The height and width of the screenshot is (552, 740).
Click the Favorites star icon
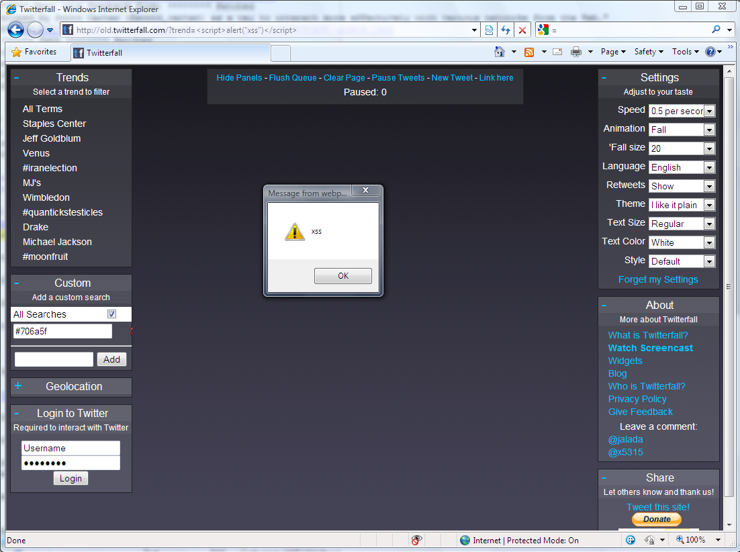(x=17, y=52)
